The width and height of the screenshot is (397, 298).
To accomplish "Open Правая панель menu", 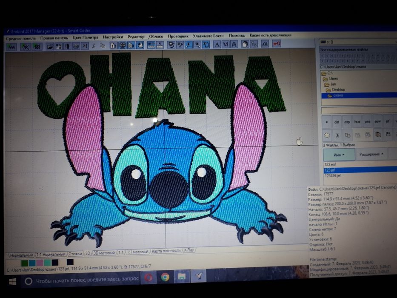I will tap(54, 38).
